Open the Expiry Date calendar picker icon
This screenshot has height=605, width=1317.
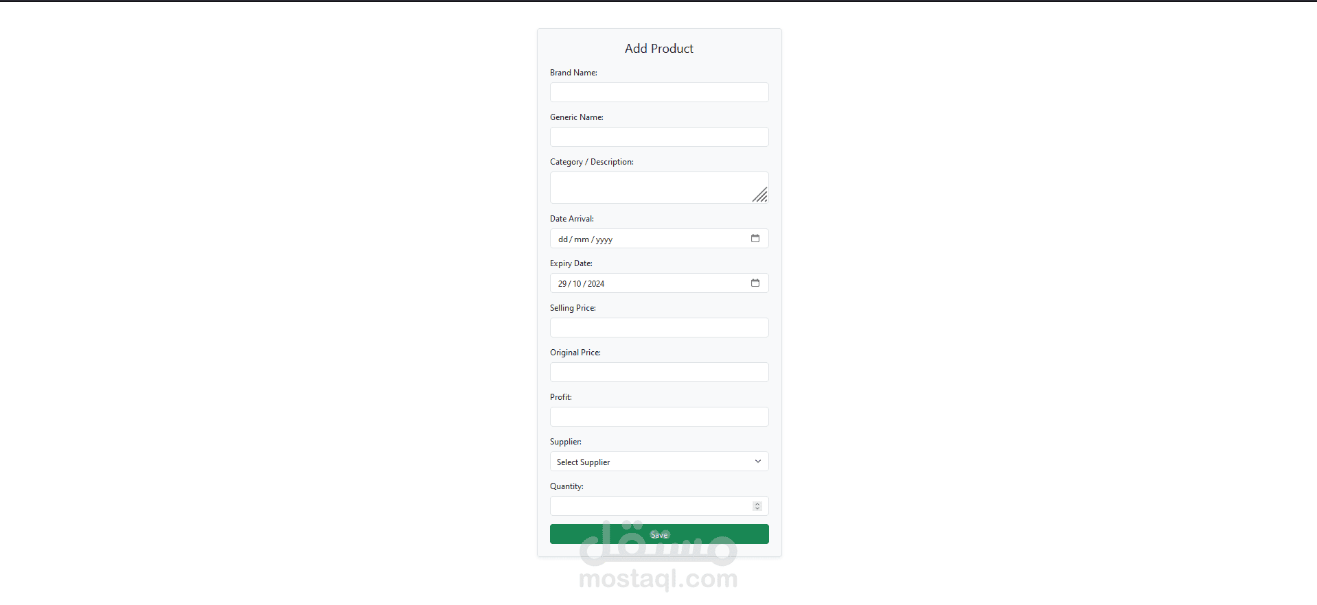(x=755, y=283)
